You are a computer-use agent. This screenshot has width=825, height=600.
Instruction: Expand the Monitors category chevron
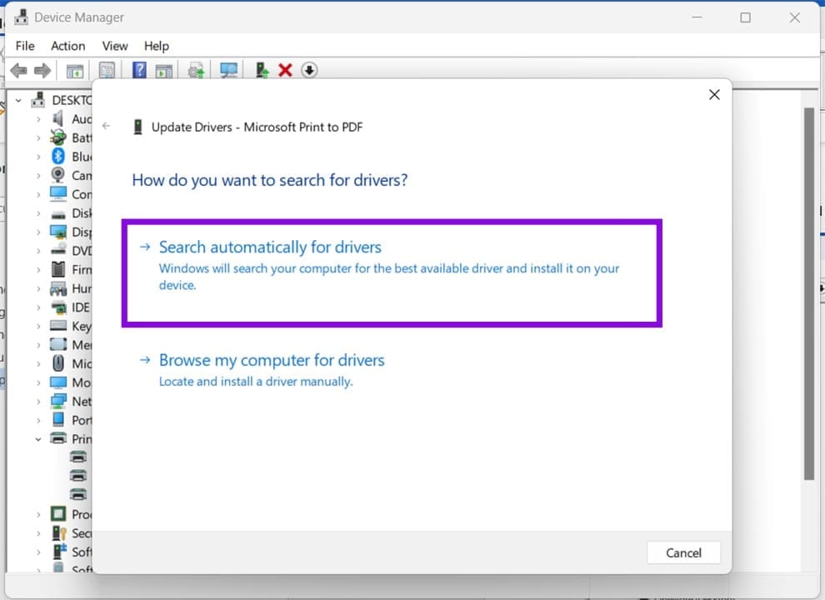coord(38,382)
